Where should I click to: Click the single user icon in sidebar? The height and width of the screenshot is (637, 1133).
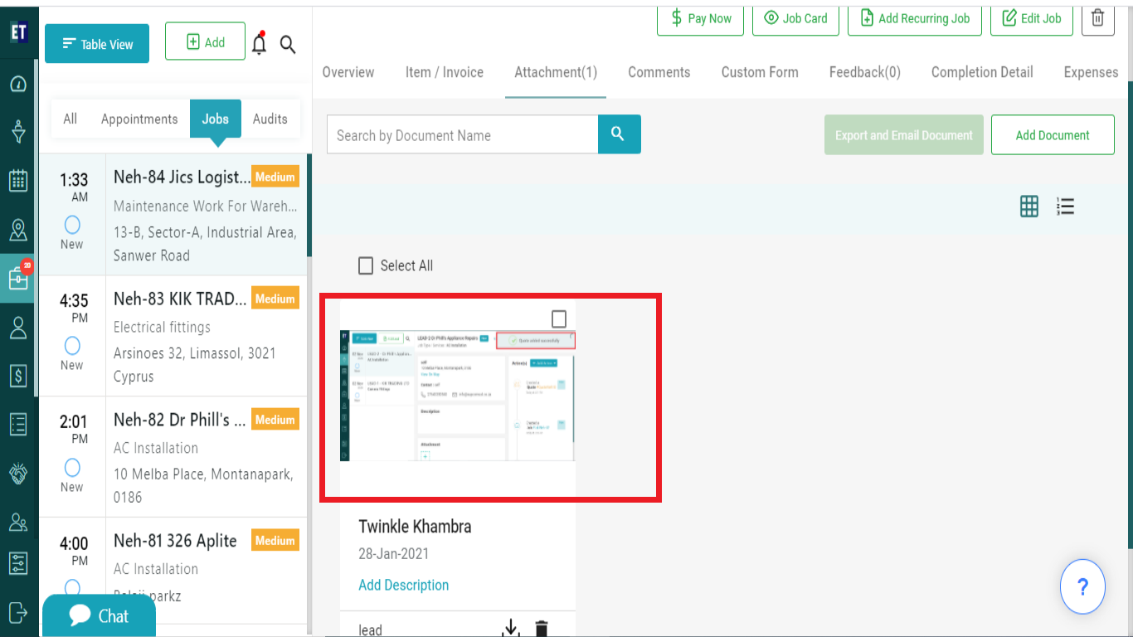click(18, 327)
